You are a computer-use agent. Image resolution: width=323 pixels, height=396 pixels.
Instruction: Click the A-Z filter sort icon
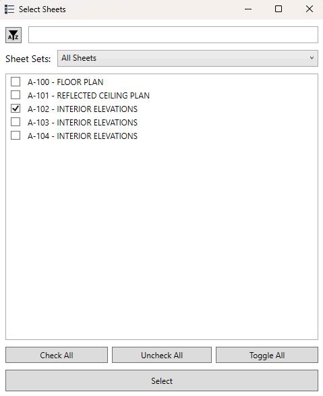click(x=13, y=35)
